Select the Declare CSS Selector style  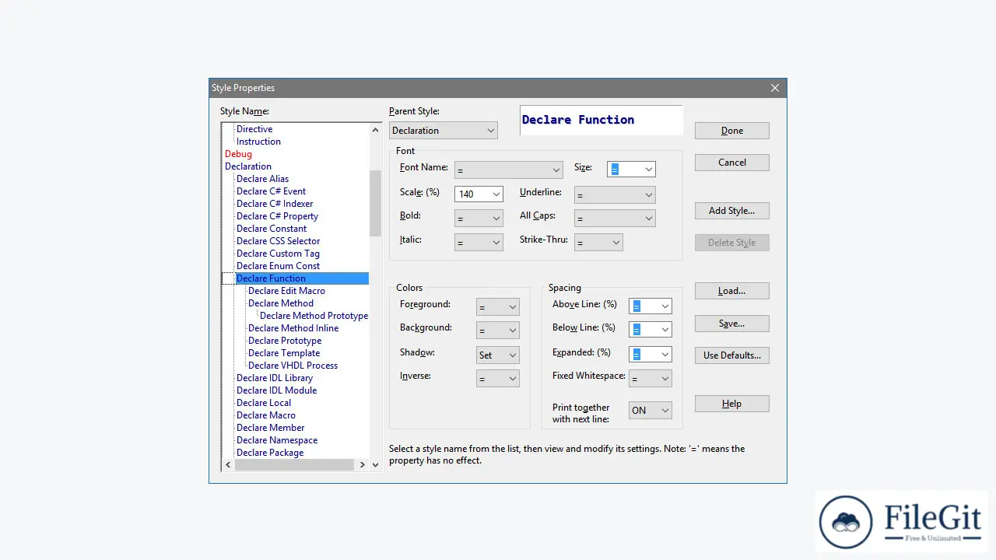coord(278,241)
